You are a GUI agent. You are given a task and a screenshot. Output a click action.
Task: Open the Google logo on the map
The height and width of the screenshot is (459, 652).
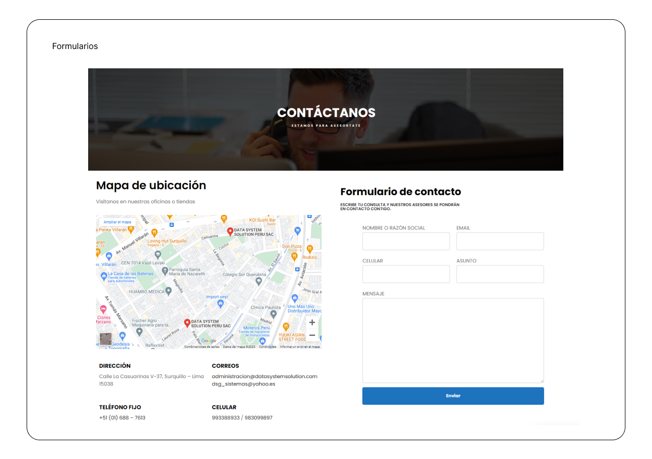(x=209, y=341)
